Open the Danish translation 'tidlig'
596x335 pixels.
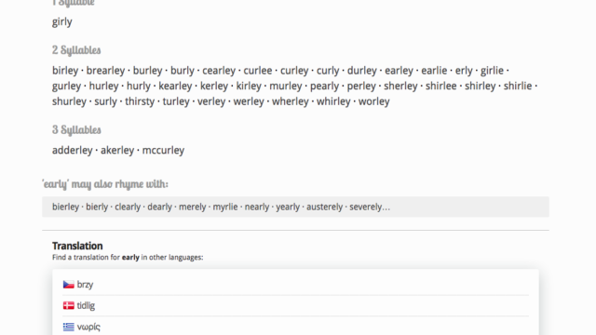[x=86, y=305]
